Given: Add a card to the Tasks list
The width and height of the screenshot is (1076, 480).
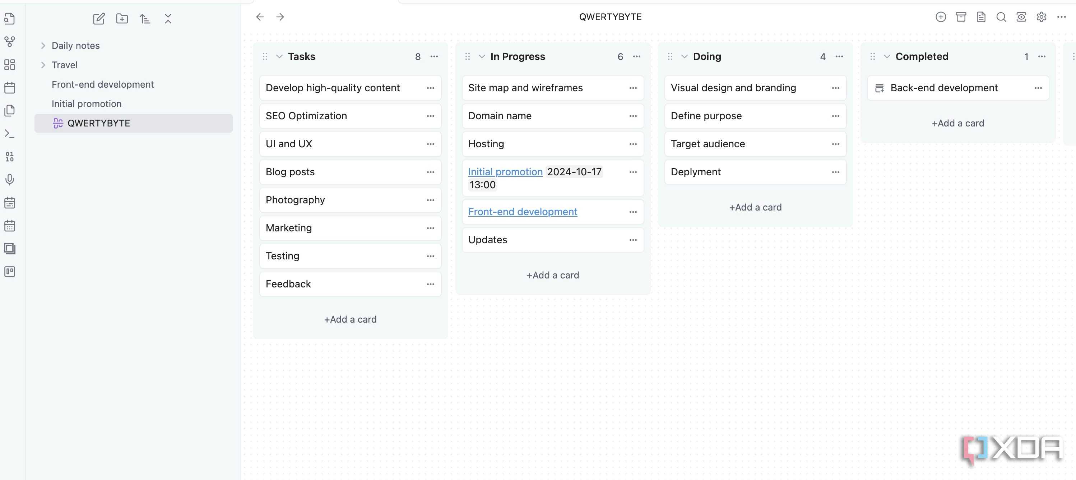Looking at the screenshot, I should [350, 319].
